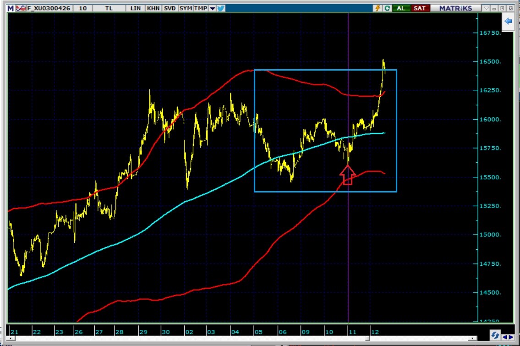Click the Matriks M logo icon

10,8
